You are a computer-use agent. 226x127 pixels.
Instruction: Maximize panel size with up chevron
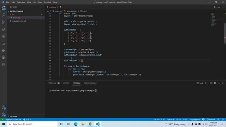tap(219, 83)
